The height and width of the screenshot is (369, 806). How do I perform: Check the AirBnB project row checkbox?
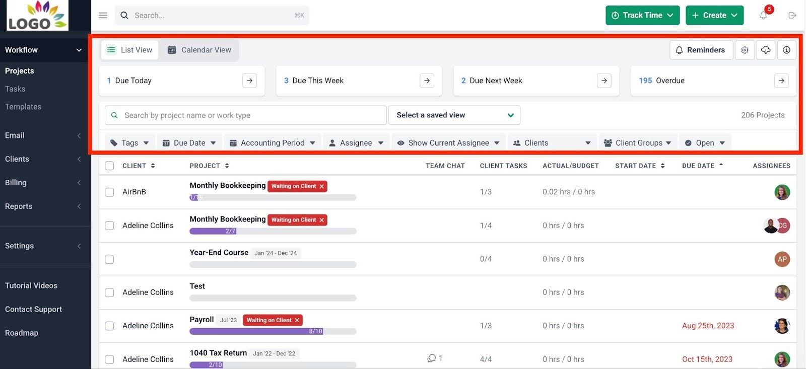[109, 192]
